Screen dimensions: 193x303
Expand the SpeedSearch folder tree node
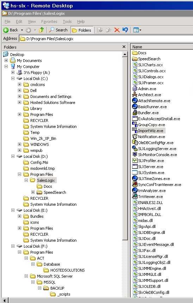(x=33, y=192)
